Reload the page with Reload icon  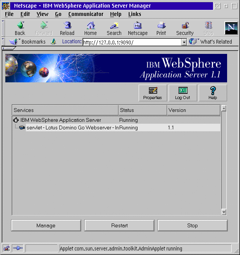pos(67,25)
